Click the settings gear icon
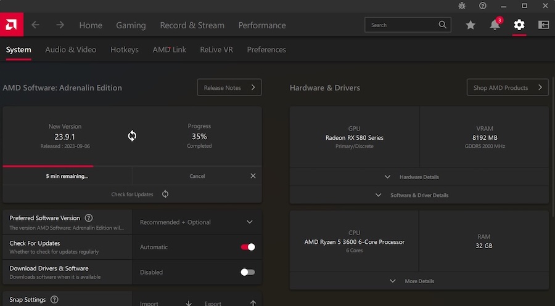The image size is (555, 306). pyautogui.click(x=519, y=25)
